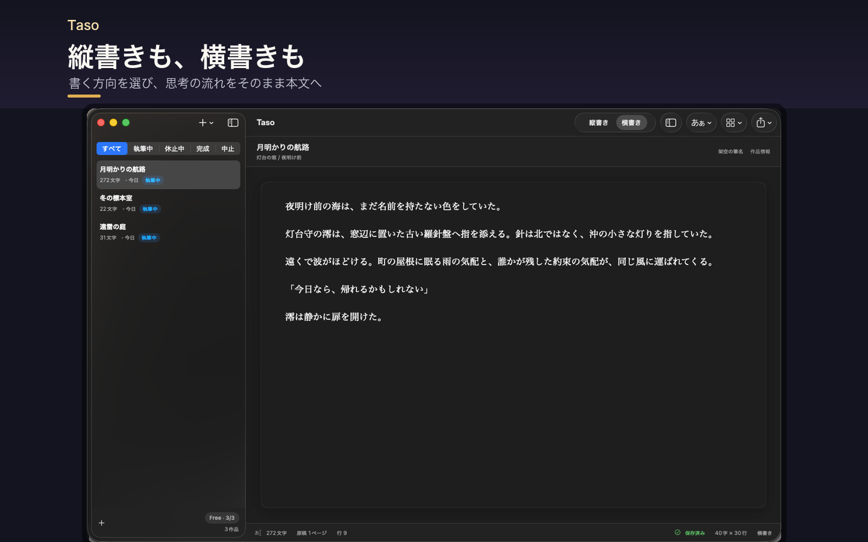
Task: Click the plus icon at the sidebar bottom
Action: 102,523
